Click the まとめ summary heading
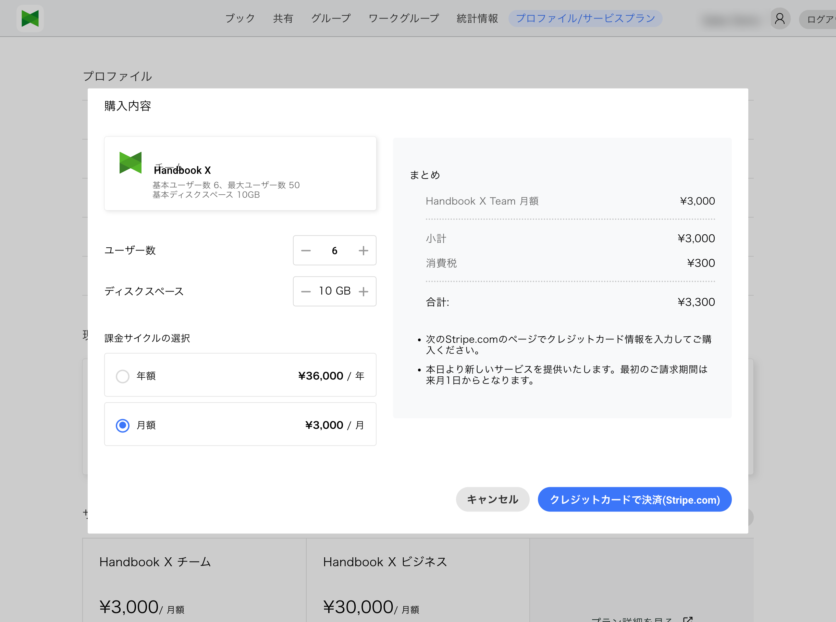Image resolution: width=836 pixels, height=622 pixels. point(425,175)
